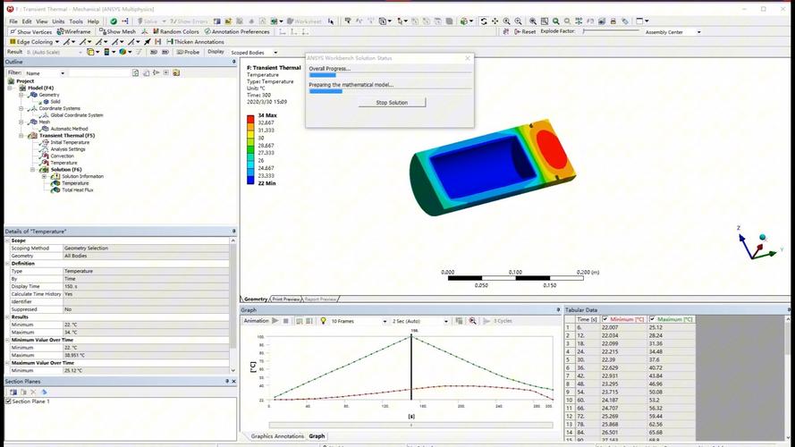Toggle the Maximum [°C] column checkbox

pos(653,319)
